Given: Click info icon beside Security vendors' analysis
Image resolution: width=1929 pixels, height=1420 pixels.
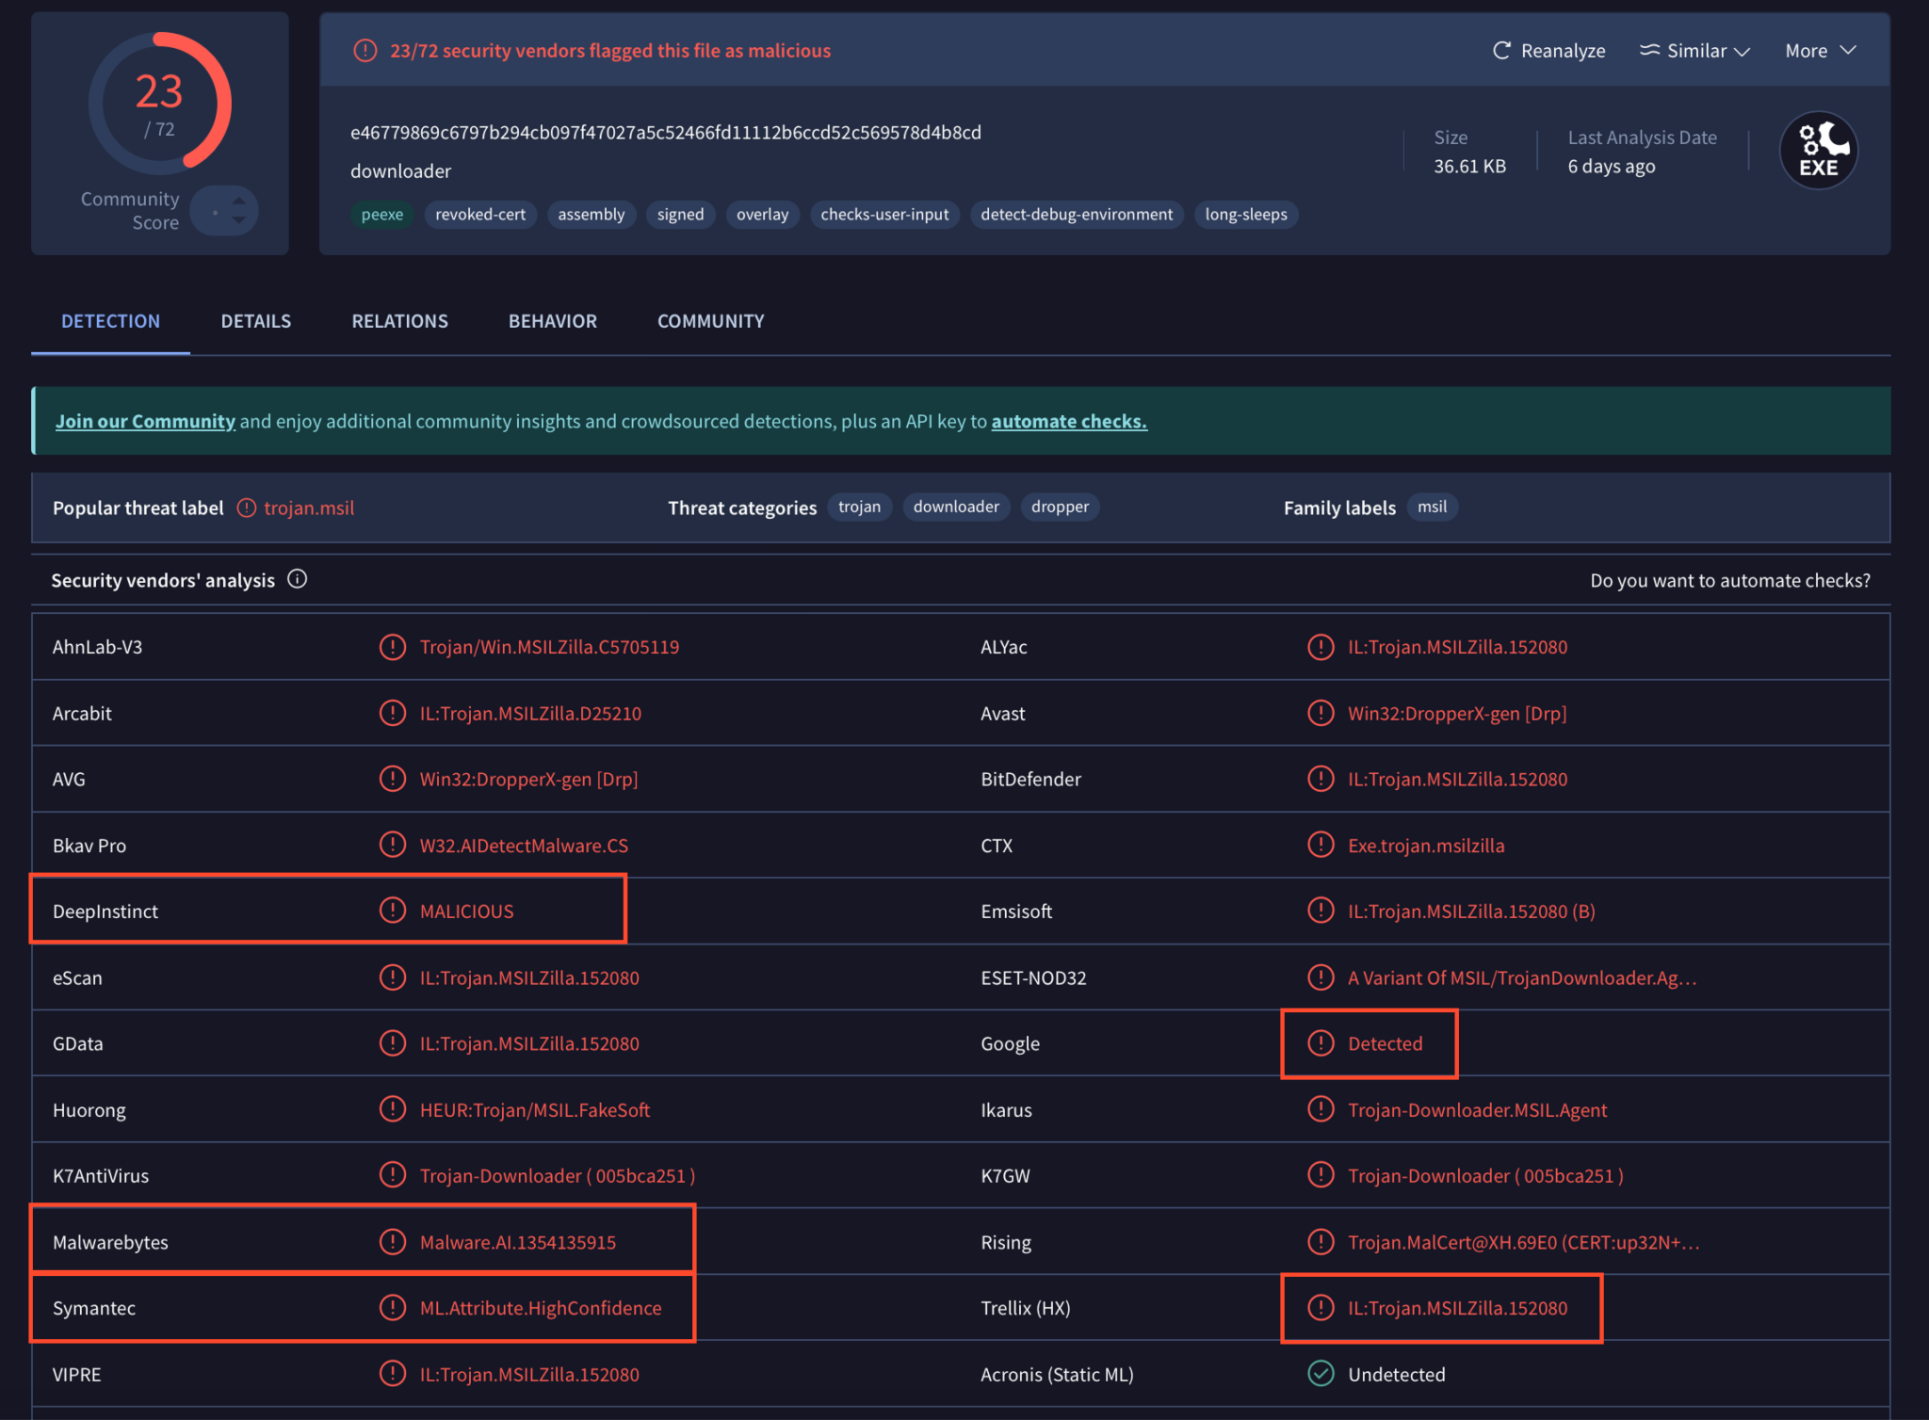Looking at the screenshot, I should click(298, 579).
